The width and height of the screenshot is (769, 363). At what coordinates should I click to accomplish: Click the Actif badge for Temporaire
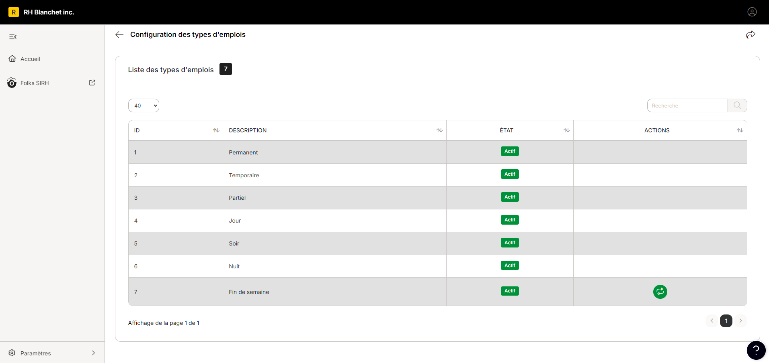(510, 174)
